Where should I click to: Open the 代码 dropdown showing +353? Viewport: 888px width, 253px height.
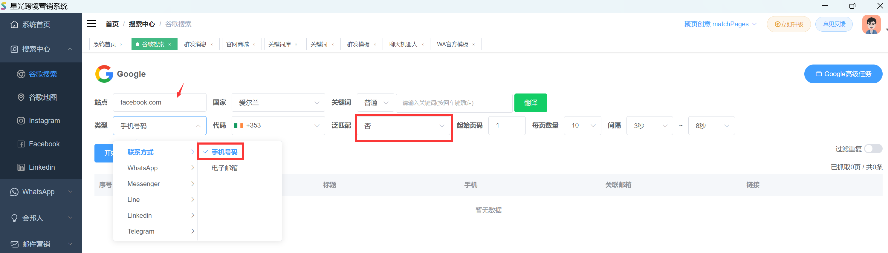pyautogui.click(x=278, y=125)
